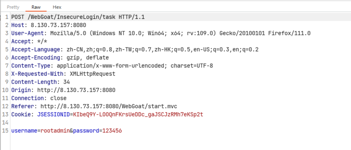Click the password value 123456
Viewport: 351px width, 150px height.
[x=112, y=131]
